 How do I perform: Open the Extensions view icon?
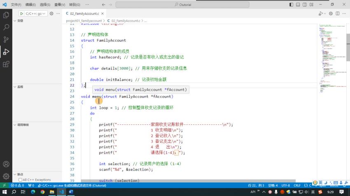6,64
